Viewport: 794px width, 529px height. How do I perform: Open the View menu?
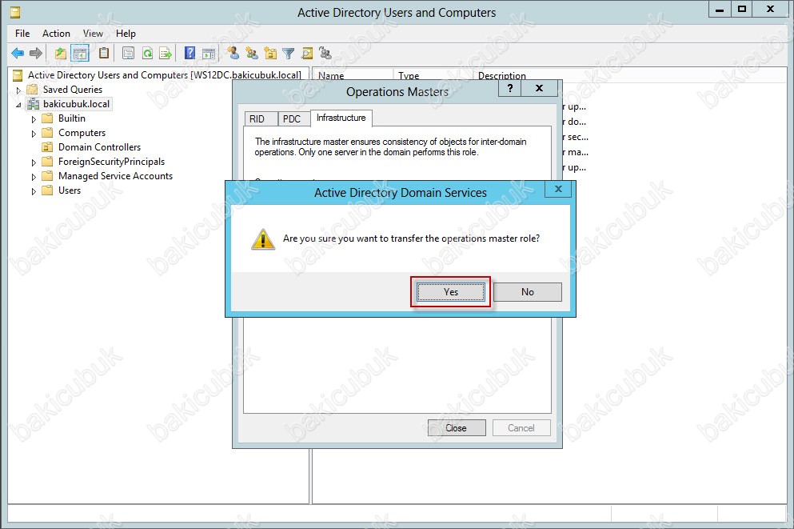(x=94, y=34)
